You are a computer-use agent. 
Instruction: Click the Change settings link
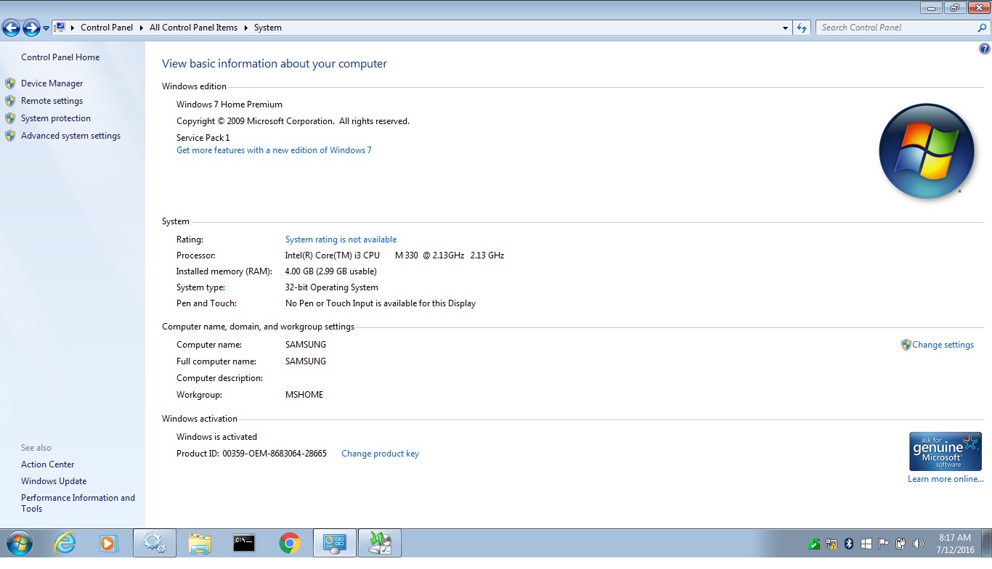(943, 345)
